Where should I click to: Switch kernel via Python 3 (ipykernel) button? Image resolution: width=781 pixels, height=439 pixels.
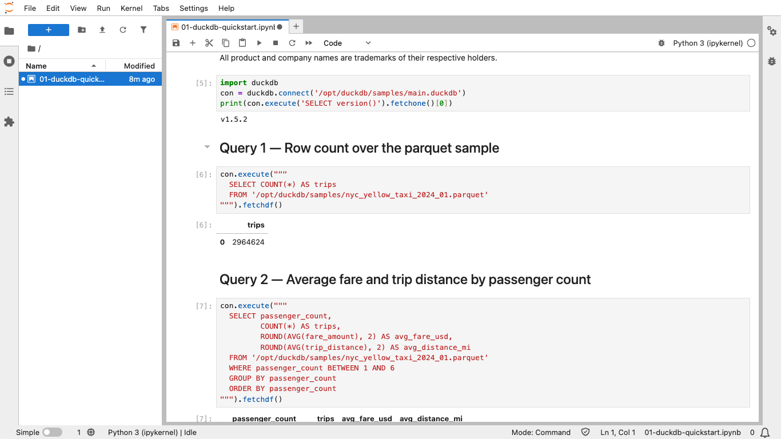tap(708, 43)
